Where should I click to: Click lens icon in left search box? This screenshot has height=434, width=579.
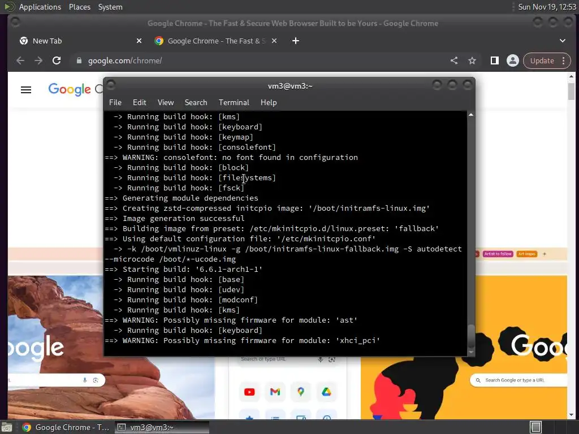click(96, 380)
